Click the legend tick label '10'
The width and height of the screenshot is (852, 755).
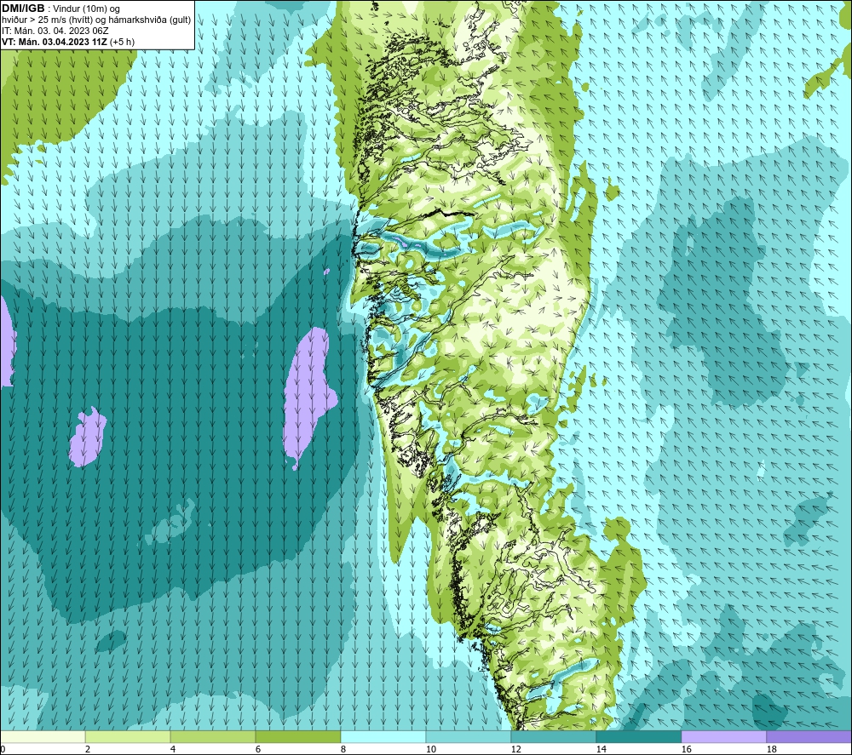[430, 750]
